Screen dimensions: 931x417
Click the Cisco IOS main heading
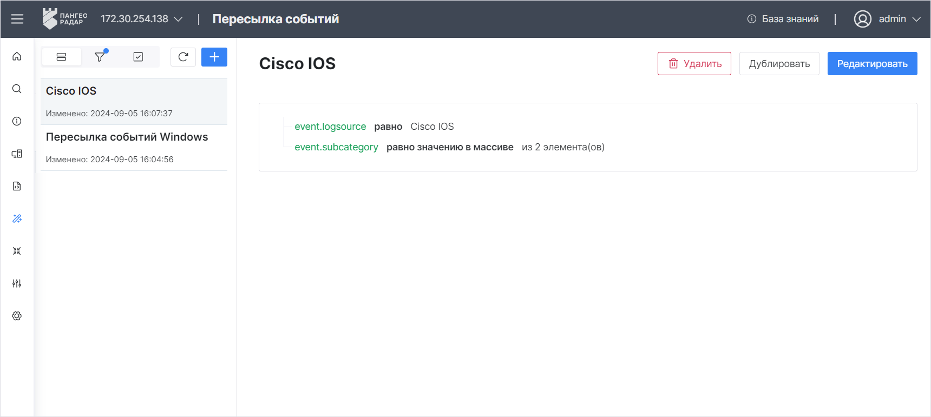point(297,64)
